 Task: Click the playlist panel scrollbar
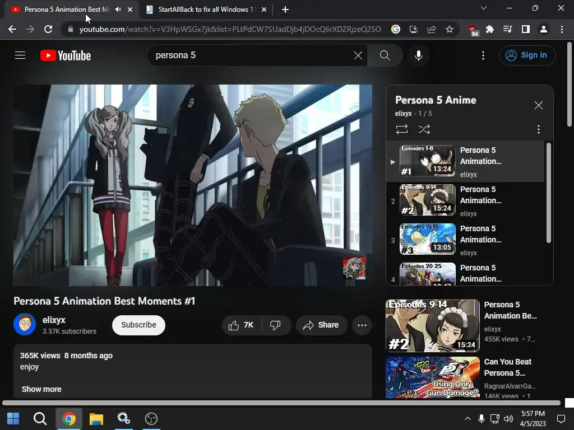[x=548, y=193]
